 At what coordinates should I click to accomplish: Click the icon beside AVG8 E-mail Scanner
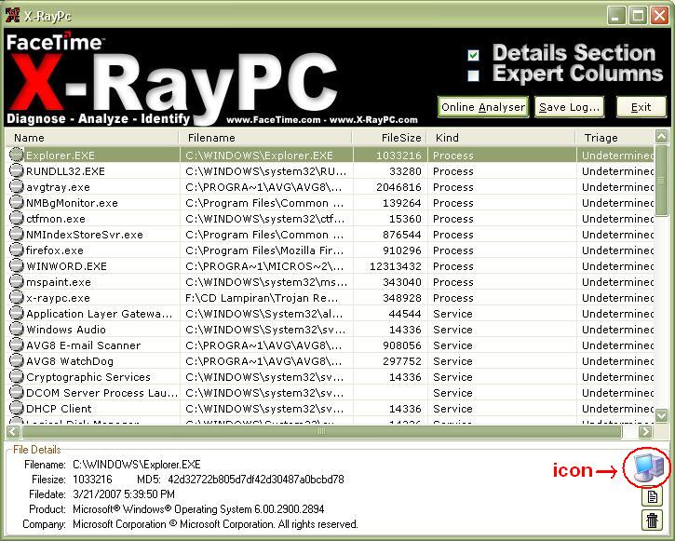pos(17,345)
